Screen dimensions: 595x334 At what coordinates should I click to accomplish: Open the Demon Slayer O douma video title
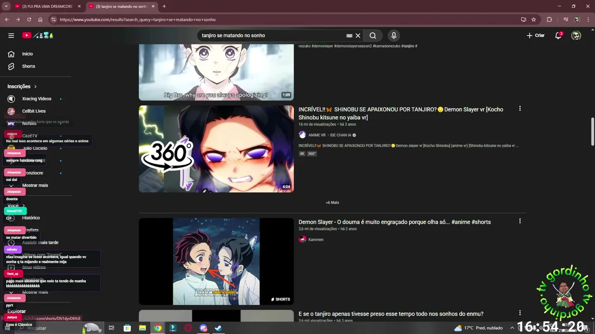[395, 222]
